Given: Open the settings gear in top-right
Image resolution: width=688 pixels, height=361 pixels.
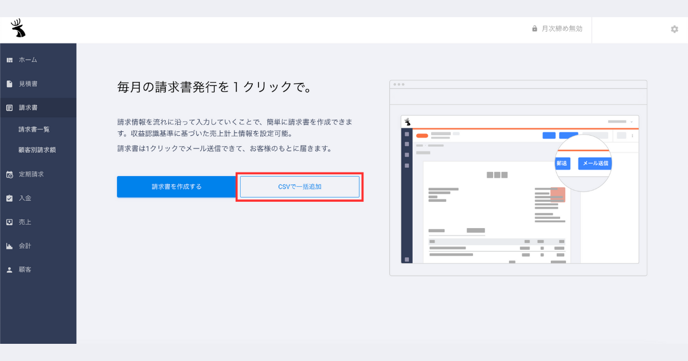Looking at the screenshot, I should 674,29.
